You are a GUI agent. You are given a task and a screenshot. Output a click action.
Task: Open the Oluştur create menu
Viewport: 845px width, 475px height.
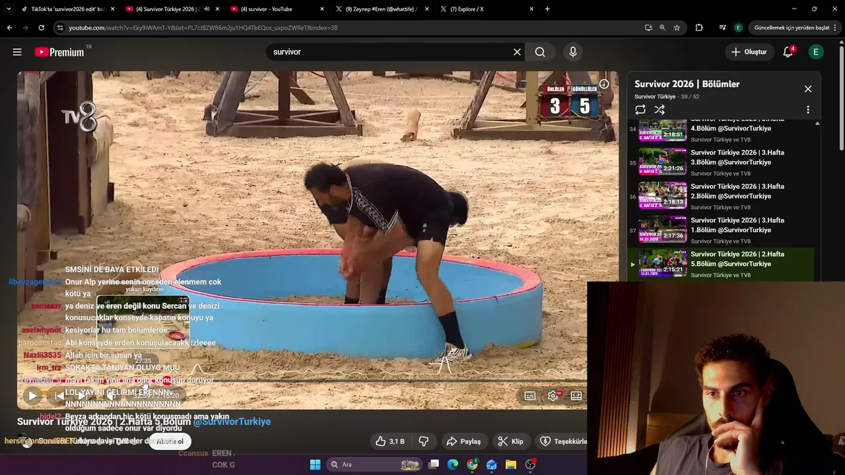pyautogui.click(x=749, y=52)
